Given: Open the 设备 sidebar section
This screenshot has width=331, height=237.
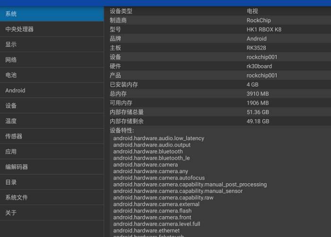Looking at the screenshot, I should (x=52, y=106).
